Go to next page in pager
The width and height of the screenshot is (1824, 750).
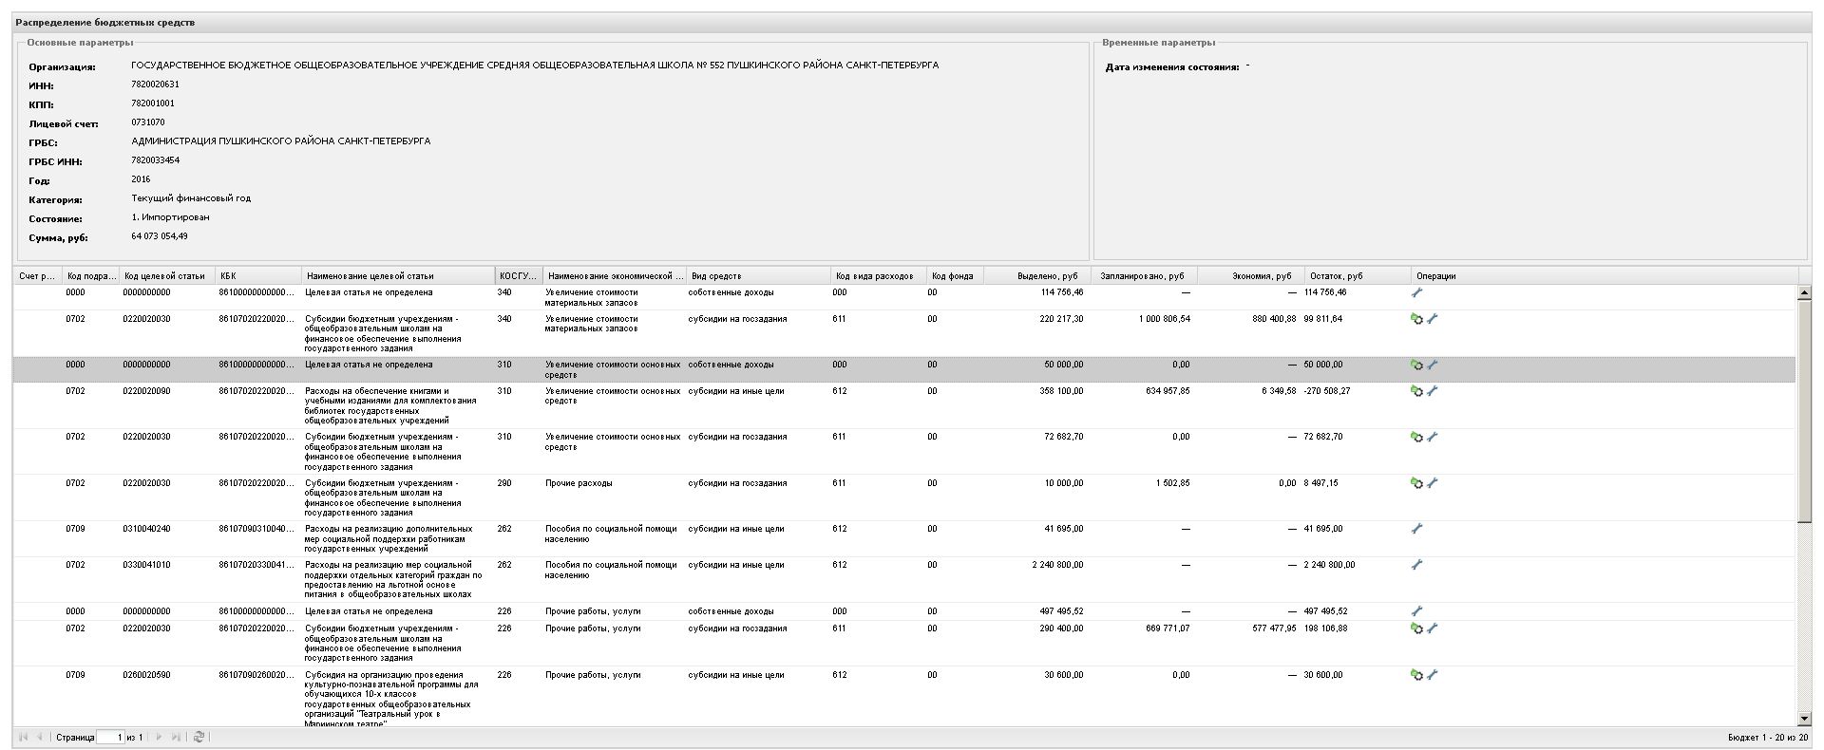pyautogui.click(x=159, y=737)
